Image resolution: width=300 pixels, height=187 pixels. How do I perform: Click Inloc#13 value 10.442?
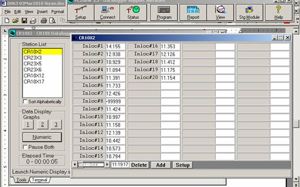[x=116, y=140]
